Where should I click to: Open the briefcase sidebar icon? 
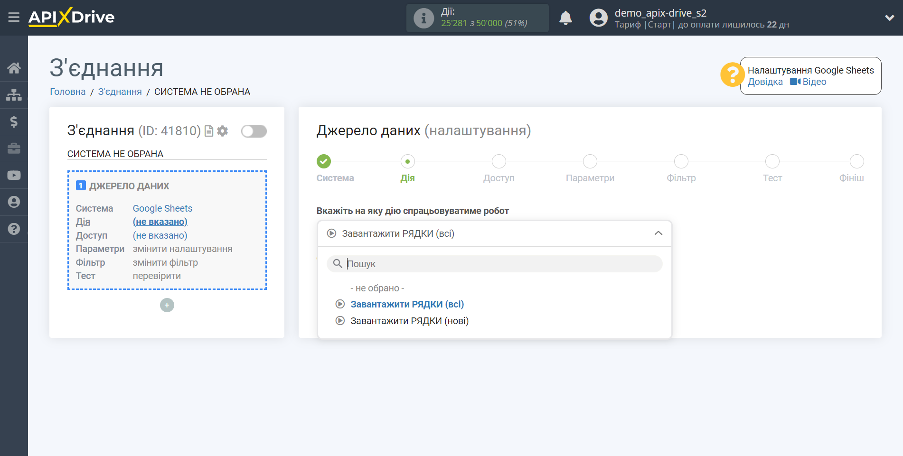coord(14,149)
